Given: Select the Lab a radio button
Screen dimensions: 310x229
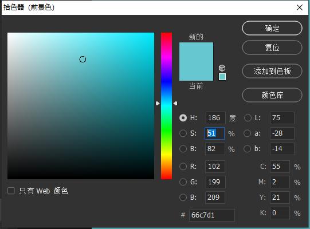Looking at the screenshot, I should click(247, 133).
